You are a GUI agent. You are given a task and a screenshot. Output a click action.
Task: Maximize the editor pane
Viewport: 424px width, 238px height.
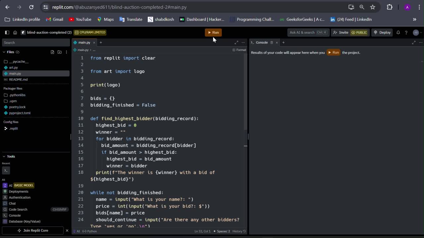tap(236, 42)
